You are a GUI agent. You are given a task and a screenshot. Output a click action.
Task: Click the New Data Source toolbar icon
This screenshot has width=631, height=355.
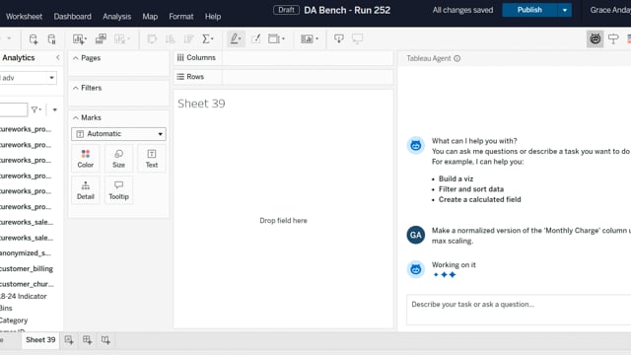(34, 39)
